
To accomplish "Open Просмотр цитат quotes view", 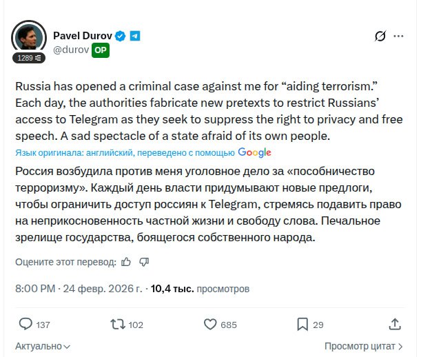I will [363, 345].
